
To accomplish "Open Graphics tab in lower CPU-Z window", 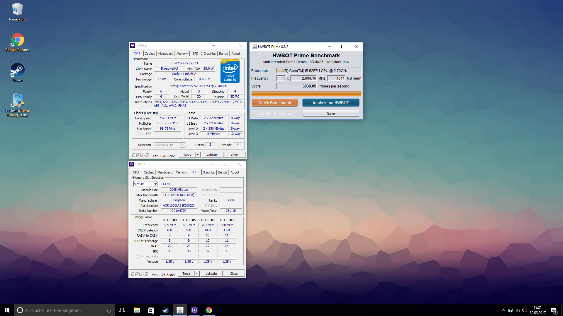I will click(x=208, y=172).
